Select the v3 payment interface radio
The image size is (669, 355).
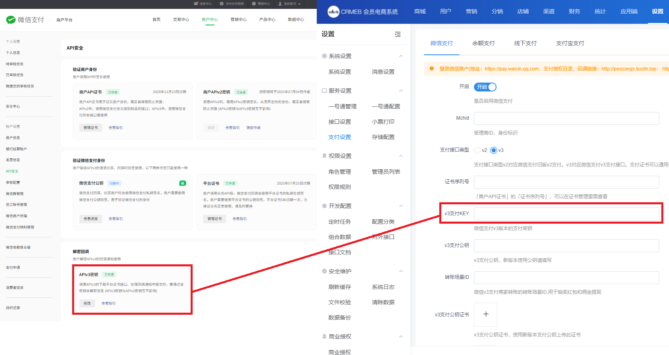pos(494,150)
